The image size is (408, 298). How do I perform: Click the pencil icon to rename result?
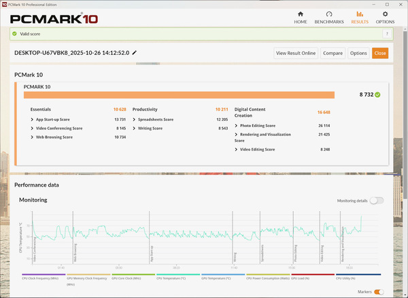point(134,53)
